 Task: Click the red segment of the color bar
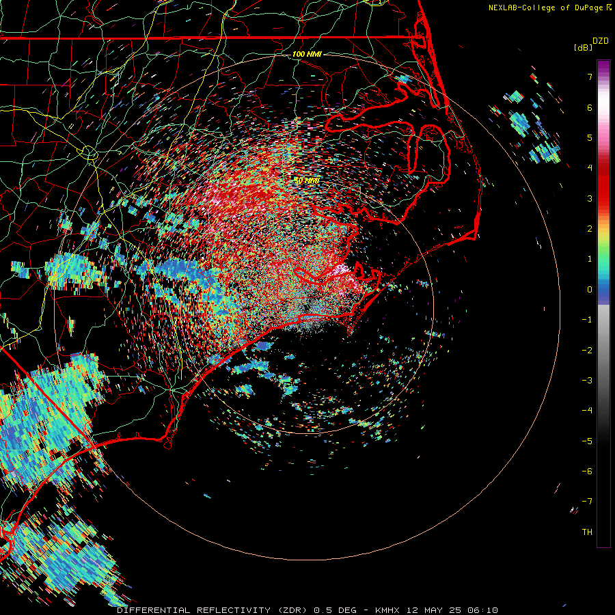(603, 184)
